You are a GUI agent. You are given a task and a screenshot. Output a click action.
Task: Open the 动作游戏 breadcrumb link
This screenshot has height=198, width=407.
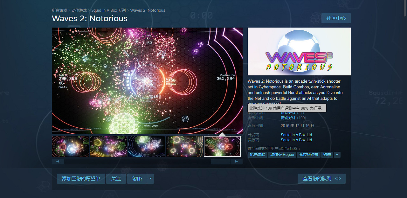79,10
